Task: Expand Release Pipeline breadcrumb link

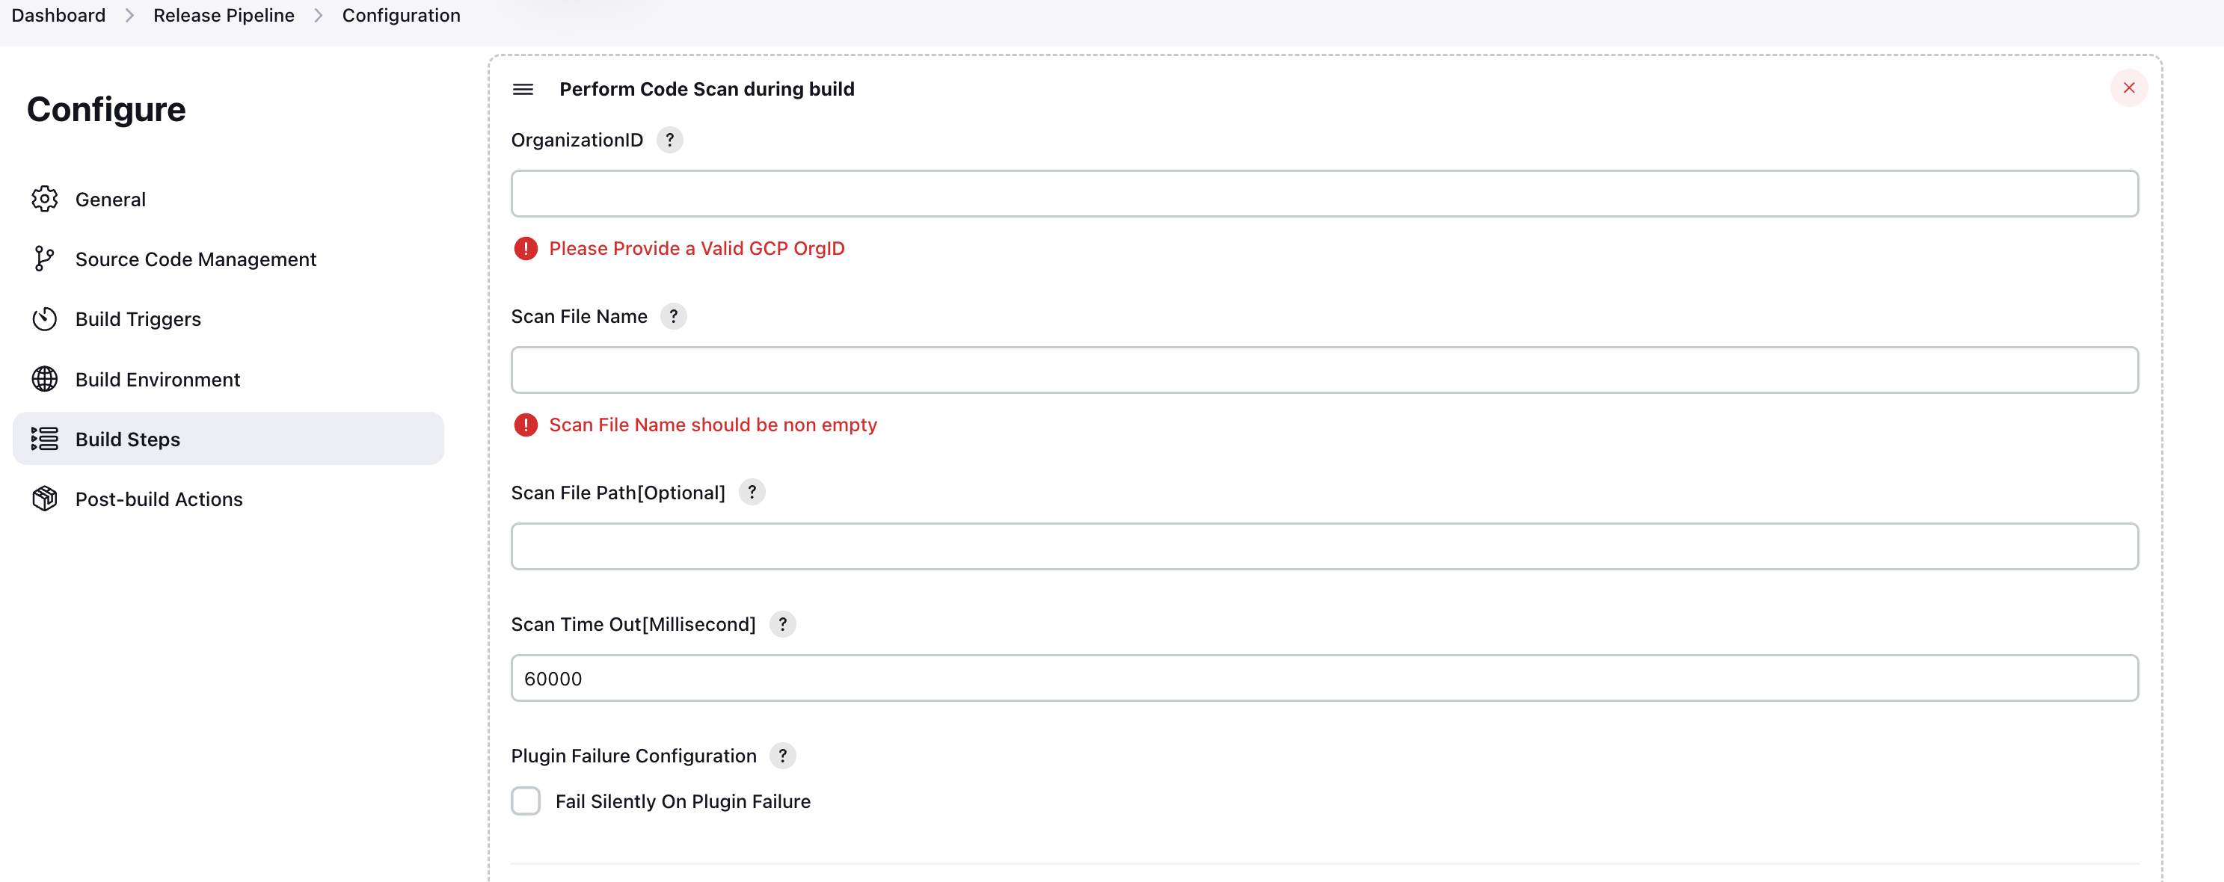Action: (223, 14)
